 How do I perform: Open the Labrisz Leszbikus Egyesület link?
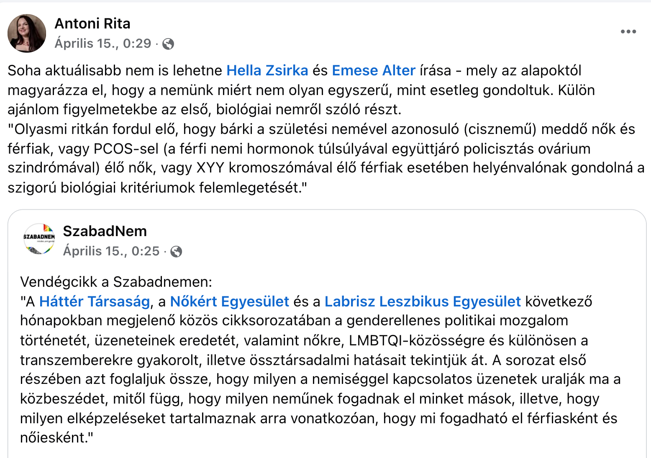pos(423,301)
